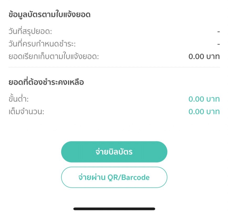
Task: Open QR/Barcode payment via the outlined button
Action: 114,177
